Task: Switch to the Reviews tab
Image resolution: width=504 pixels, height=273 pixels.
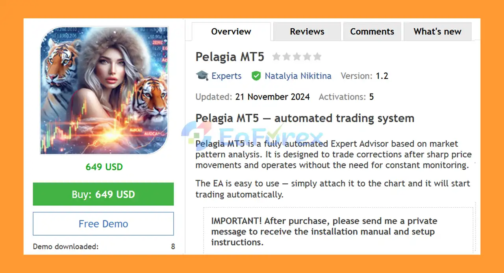Action: 307,31
